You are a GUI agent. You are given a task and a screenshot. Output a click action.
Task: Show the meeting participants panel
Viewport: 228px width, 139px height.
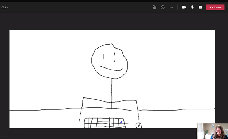point(154,7)
